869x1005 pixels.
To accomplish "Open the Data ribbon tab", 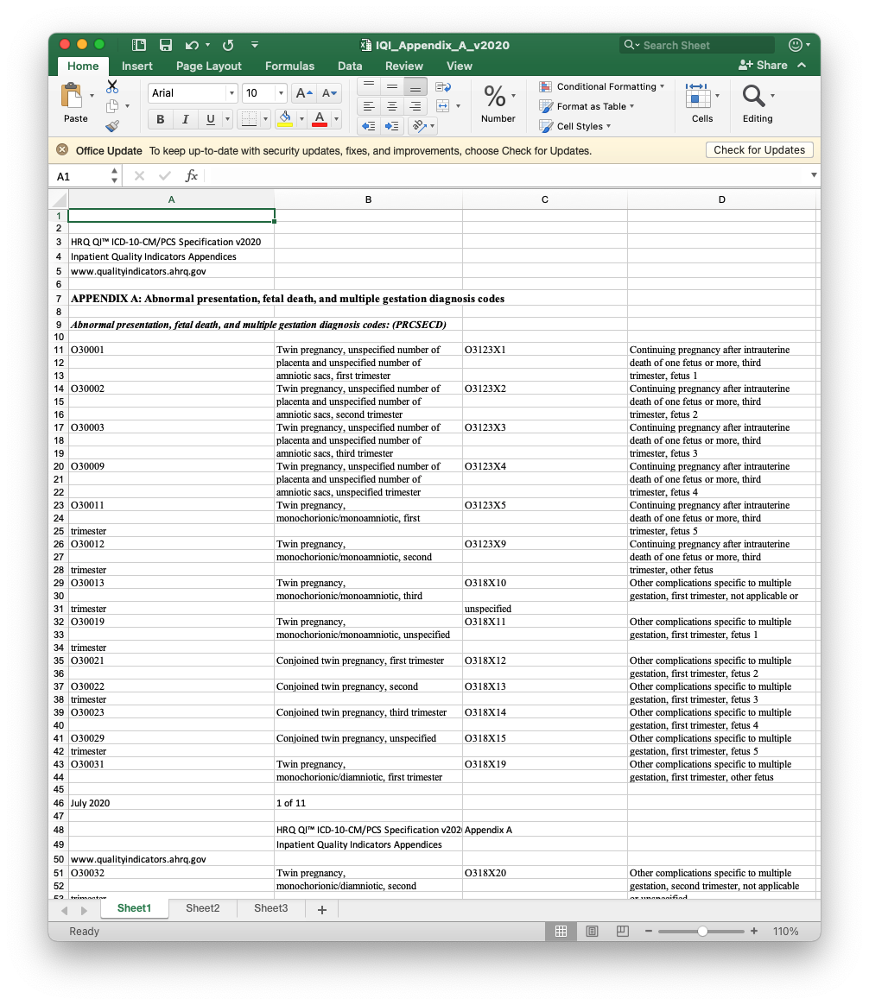I will pos(350,66).
